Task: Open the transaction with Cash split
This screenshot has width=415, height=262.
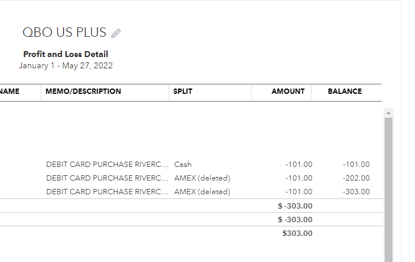Action: [183, 165]
